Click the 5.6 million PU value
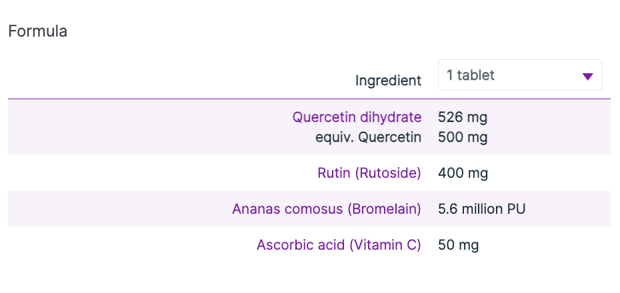The height and width of the screenshot is (293, 620). 481,209
